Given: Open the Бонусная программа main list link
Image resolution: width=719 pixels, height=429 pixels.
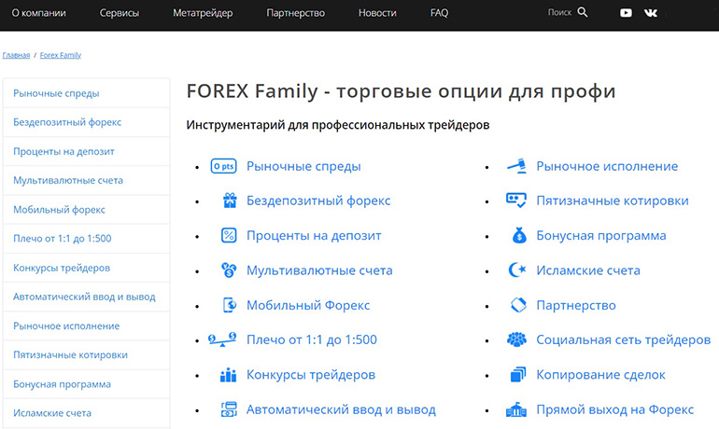Looking at the screenshot, I should point(601,236).
